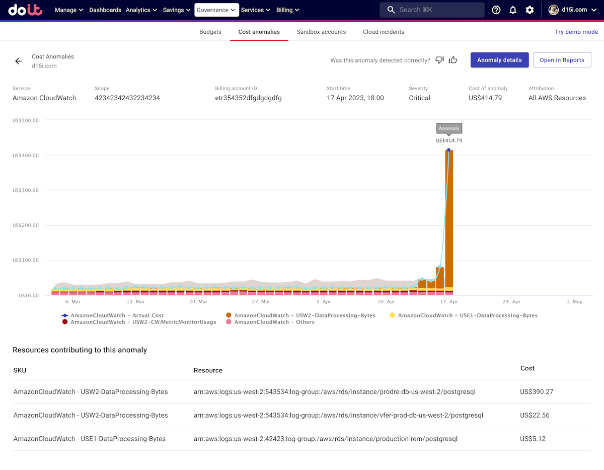604x470 pixels.
Task: Focus the Search input field
Action: tap(432, 10)
